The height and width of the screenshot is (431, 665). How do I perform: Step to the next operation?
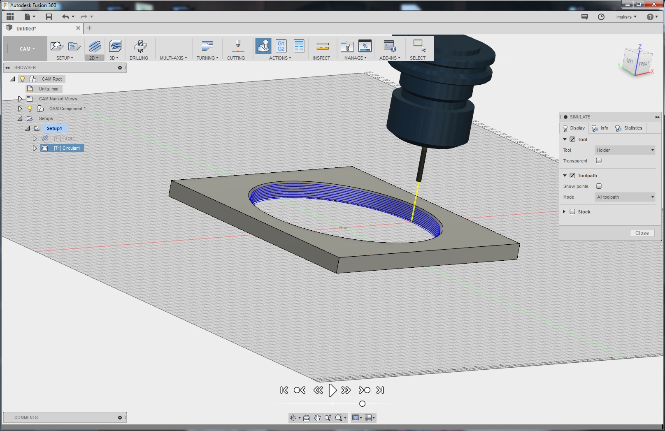click(364, 390)
